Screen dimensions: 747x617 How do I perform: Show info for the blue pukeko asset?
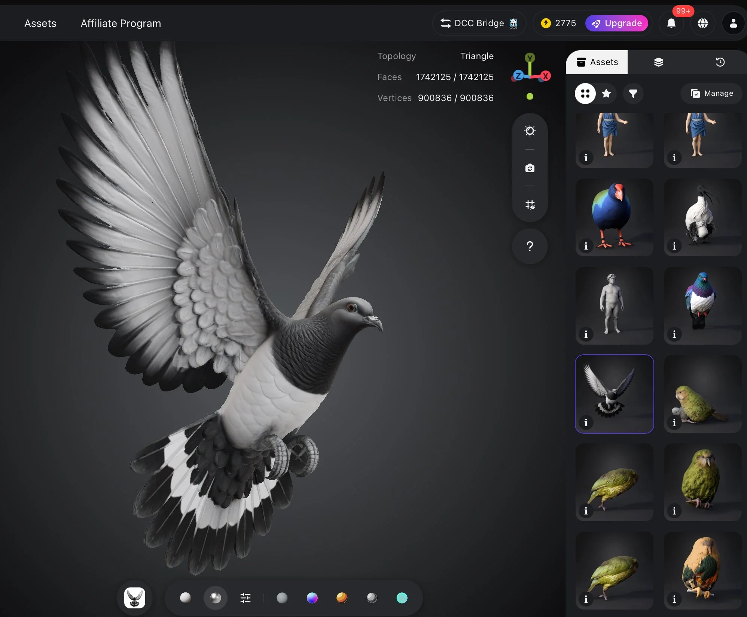click(x=586, y=246)
